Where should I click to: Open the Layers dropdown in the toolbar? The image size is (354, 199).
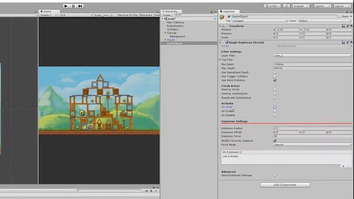pyautogui.click(x=322, y=6)
